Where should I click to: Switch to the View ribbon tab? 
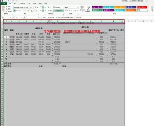[x=46, y=4]
